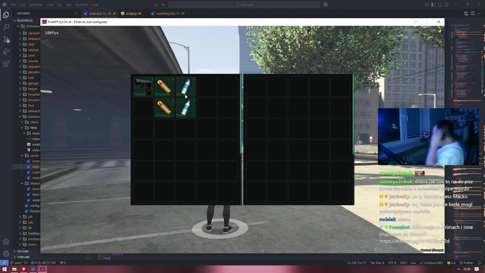Expand the carwash folder
485x273 pixels.
(x=29, y=33)
